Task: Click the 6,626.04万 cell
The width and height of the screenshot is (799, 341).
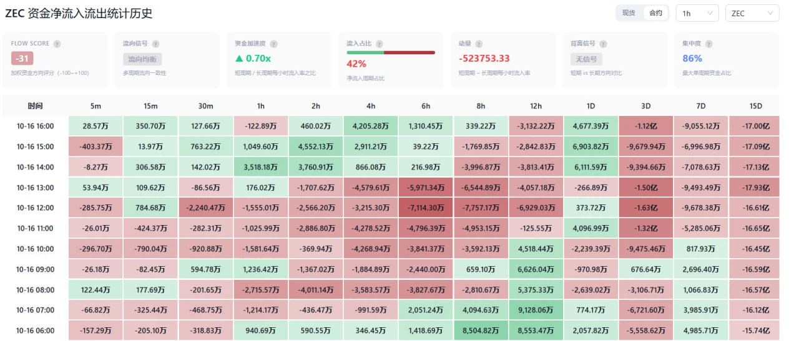Action: pos(536,269)
